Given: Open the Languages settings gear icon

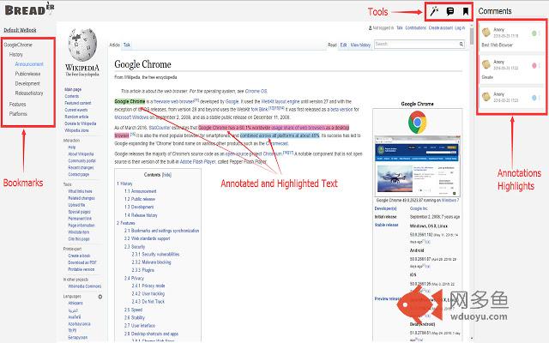Looking at the screenshot, I should click(x=100, y=297).
